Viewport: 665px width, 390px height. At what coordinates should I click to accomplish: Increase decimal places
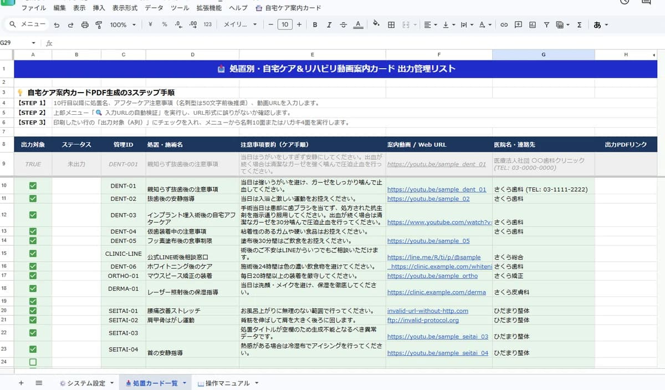[193, 24]
